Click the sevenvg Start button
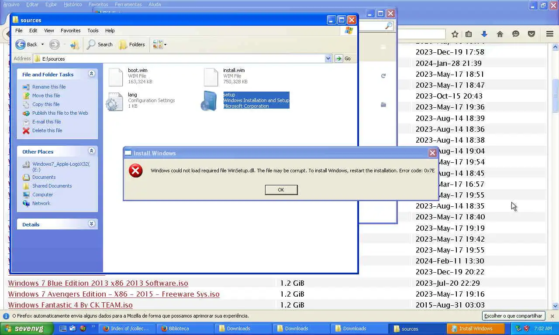This screenshot has height=335, width=559. pyautogui.click(x=27, y=328)
